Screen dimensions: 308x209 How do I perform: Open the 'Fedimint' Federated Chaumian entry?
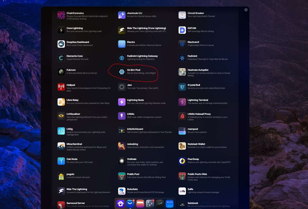pos(203,58)
